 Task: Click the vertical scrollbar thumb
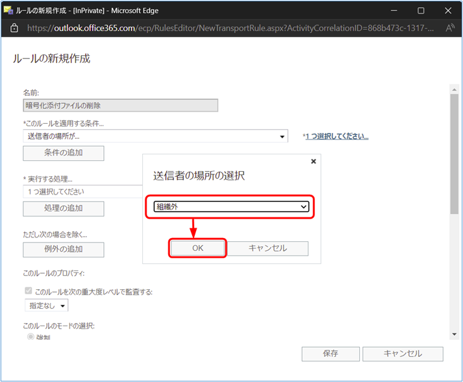pyautogui.click(x=455, y=154)
